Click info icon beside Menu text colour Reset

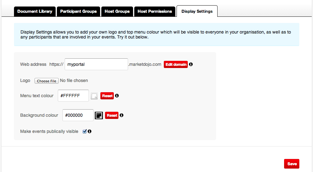click(117, 96)
